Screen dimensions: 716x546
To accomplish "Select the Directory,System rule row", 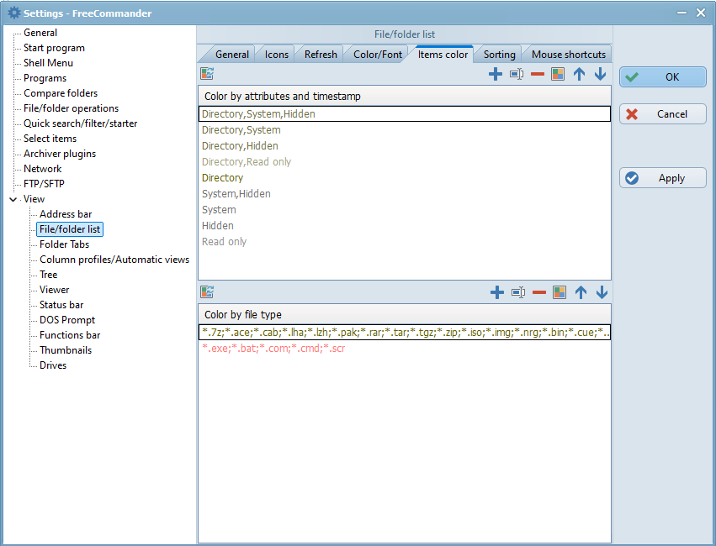I will pyautogui.click(x=405, y=130).
